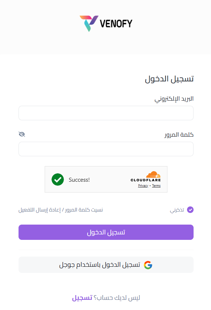
Task: Uncheck the تذكرني remember-me checkbox
Action: (190, 210)
